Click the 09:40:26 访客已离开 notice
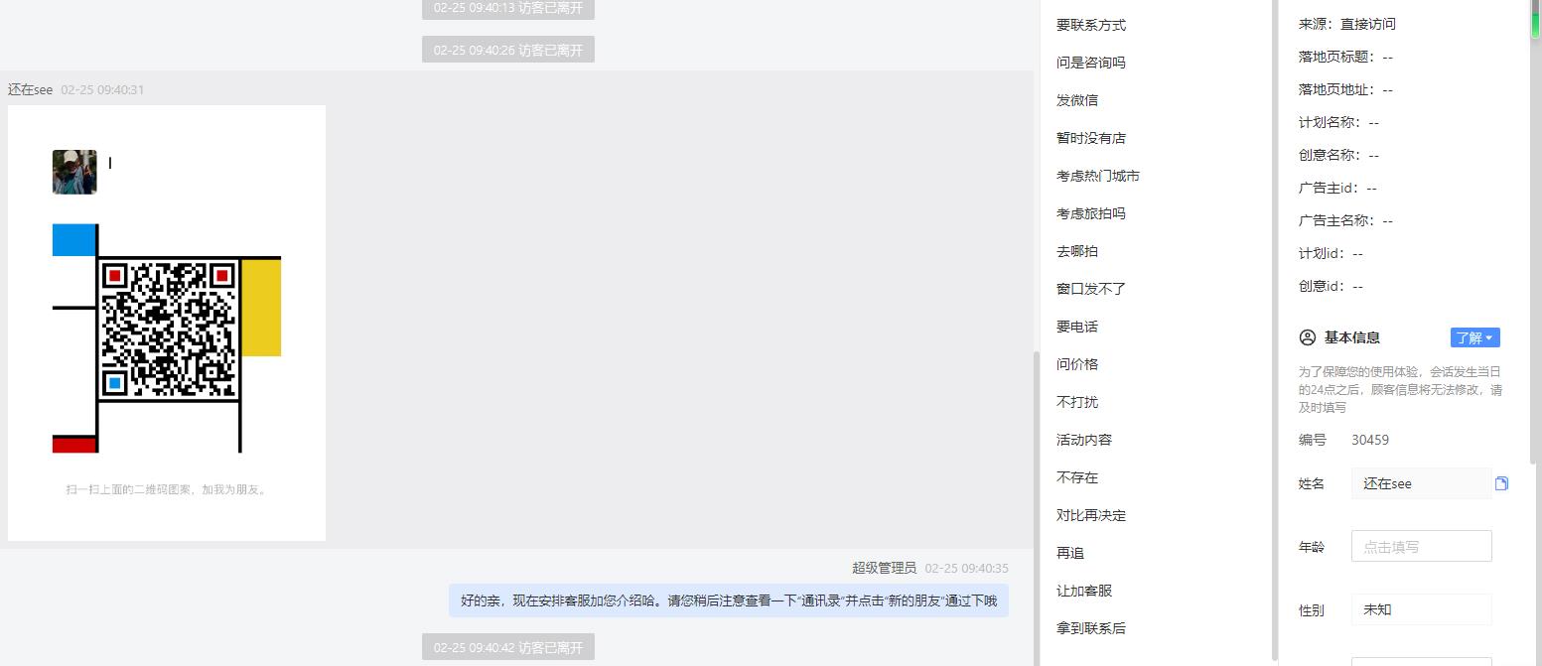Image resolution: width=1542 pixels, height=666 pixels. point(508,50)
